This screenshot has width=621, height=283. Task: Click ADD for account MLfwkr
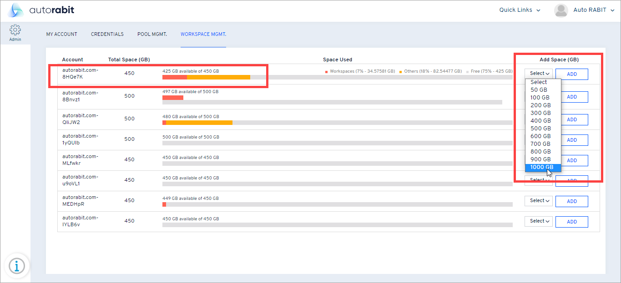pos(571,160)
